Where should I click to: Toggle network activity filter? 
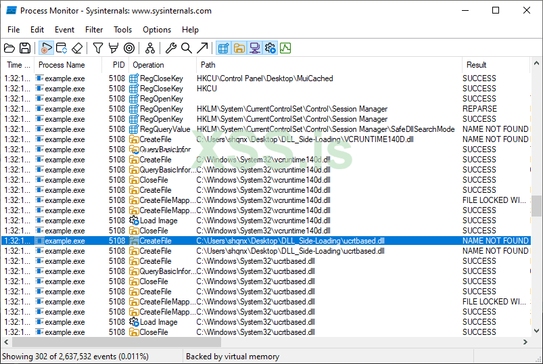[254, 48]
